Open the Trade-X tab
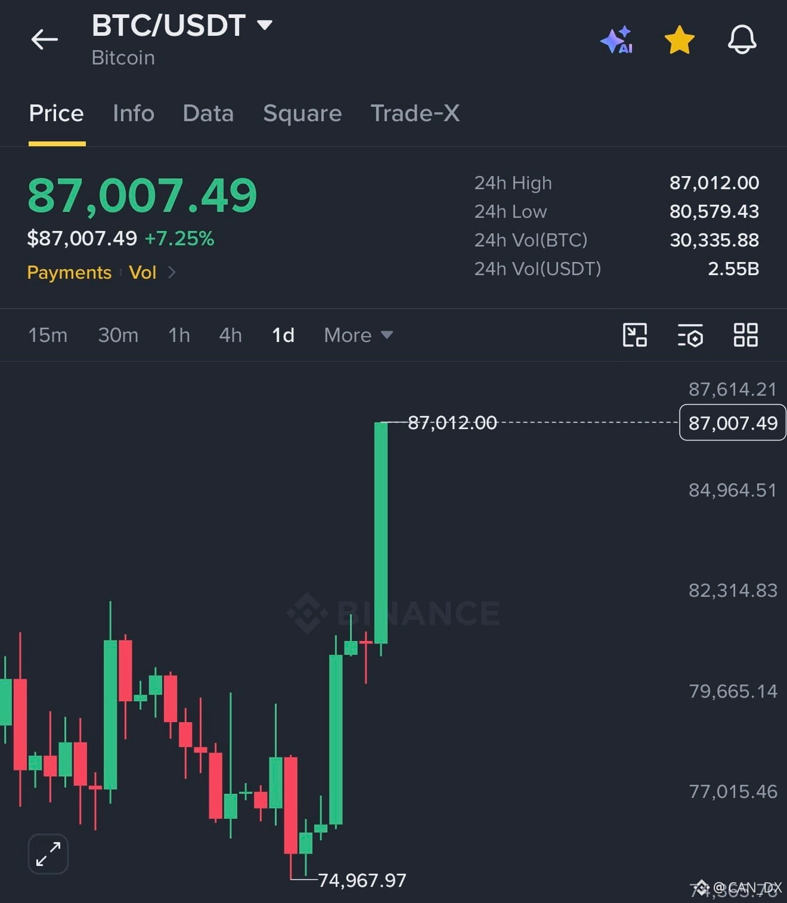 (x=415, y=113)
